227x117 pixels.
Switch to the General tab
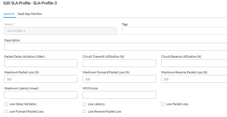(x=9, y=14)
